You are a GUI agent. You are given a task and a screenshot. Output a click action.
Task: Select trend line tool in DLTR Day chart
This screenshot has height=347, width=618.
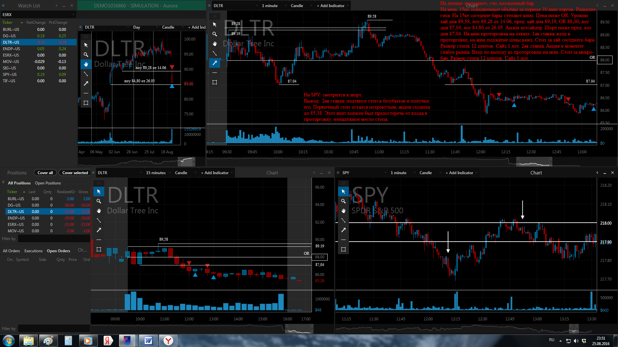pos(86,74)
